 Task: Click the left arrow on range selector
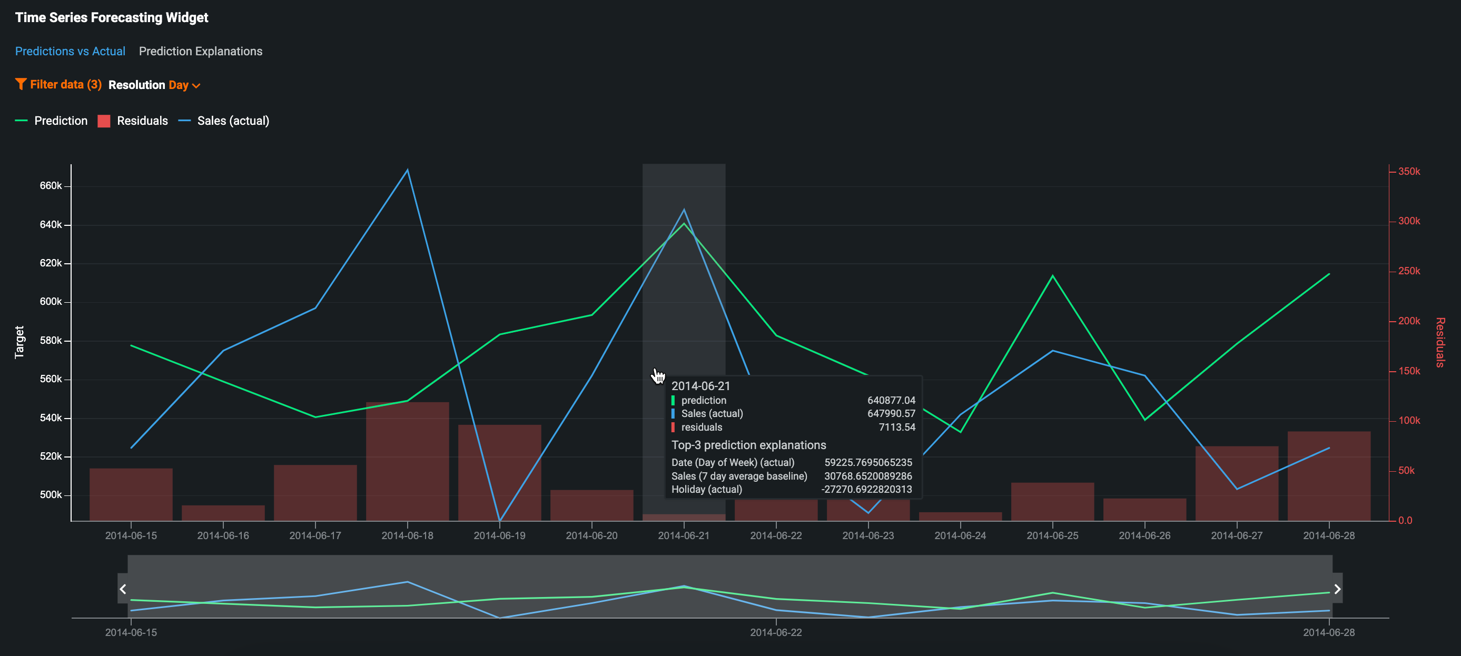pos(123,589)
